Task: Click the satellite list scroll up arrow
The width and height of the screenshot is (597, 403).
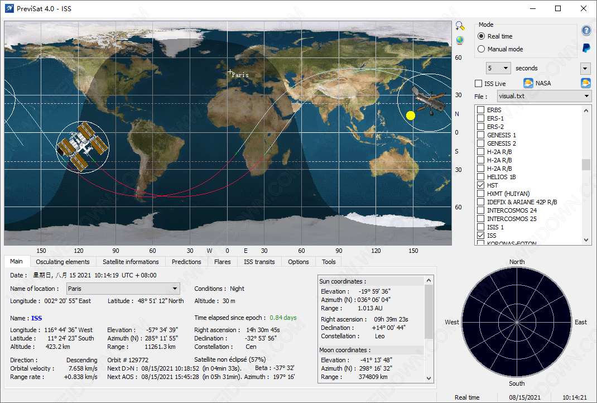Action: point(586,110)
